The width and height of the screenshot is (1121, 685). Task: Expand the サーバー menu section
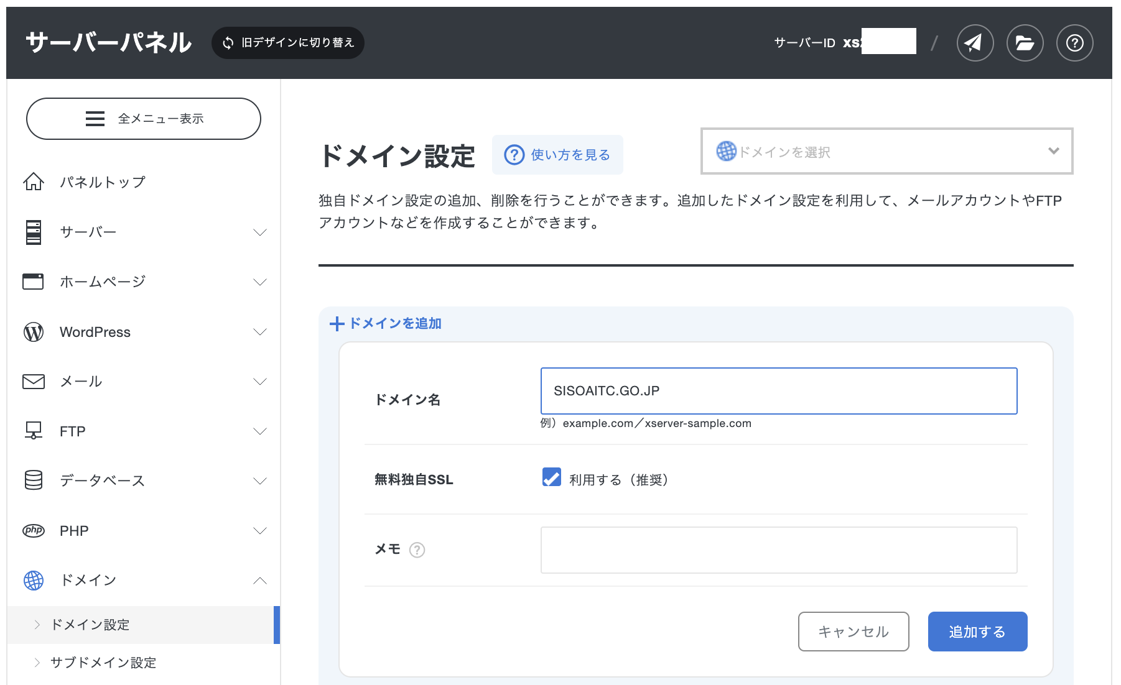pos(259,232)
